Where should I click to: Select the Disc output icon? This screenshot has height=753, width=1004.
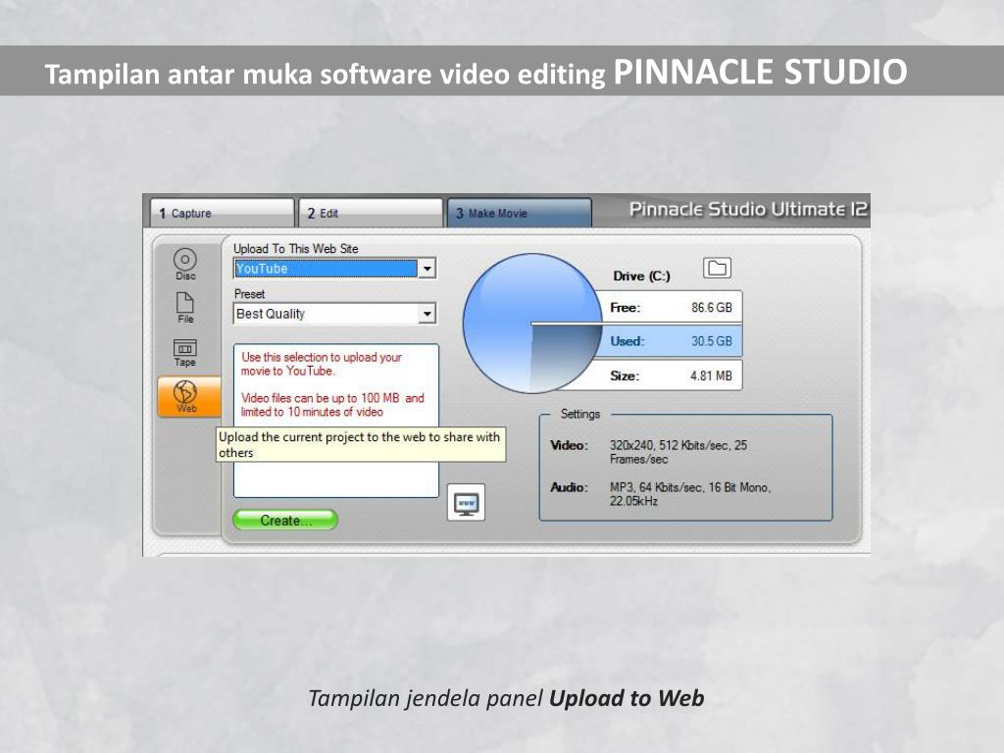[x=185, y=264]
